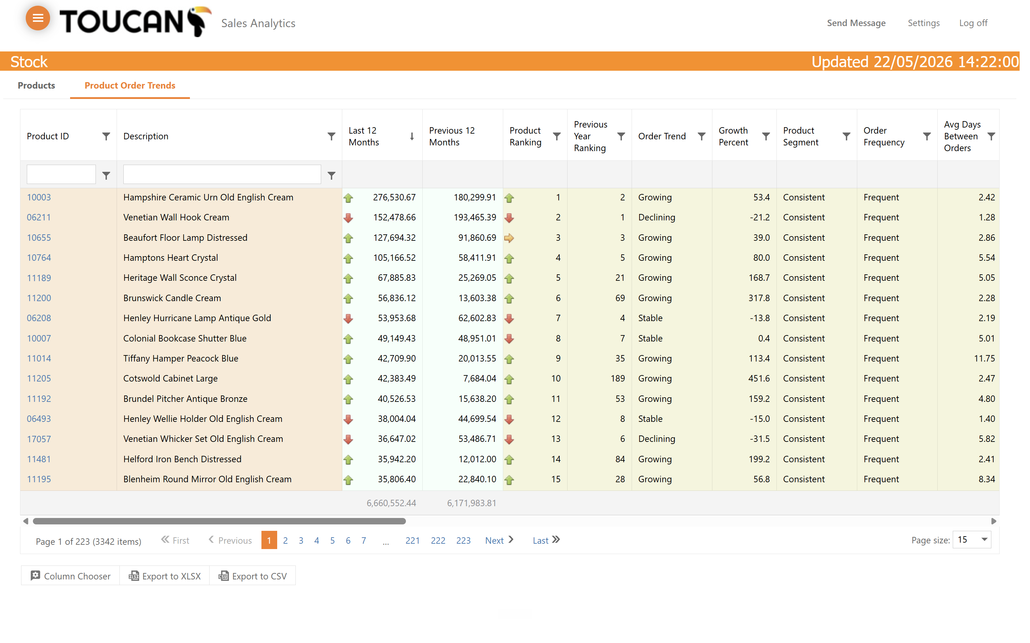Viewport: 1030px width, 643px height.
Task: Jump to page 221
Action: 412,540
